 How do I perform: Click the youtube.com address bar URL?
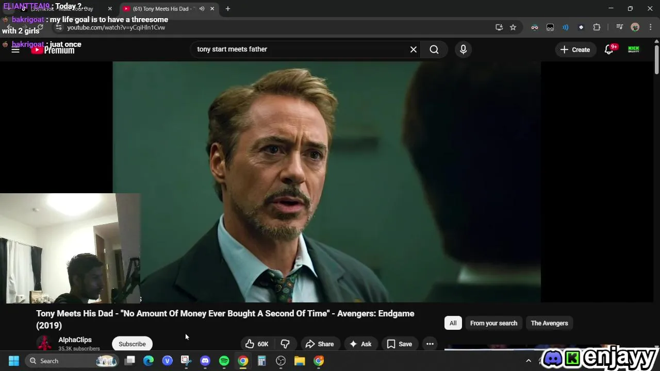116,27
